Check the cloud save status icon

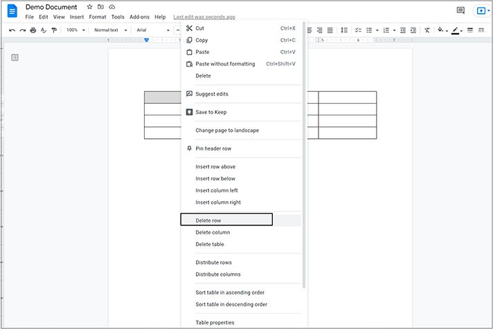tap(112, 7)
